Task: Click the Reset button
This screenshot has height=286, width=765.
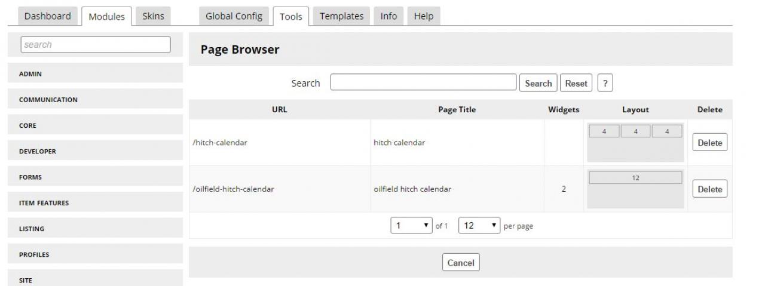Action: (x=576, y=83)
